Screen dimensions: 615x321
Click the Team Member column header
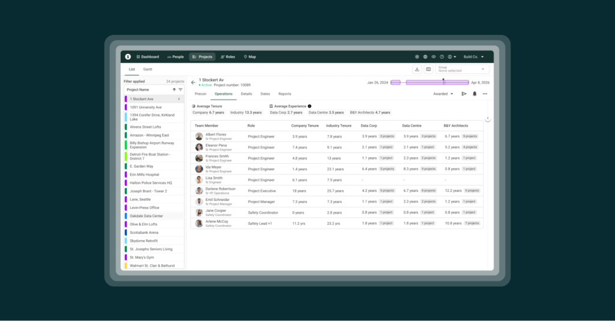click(207, 126)
